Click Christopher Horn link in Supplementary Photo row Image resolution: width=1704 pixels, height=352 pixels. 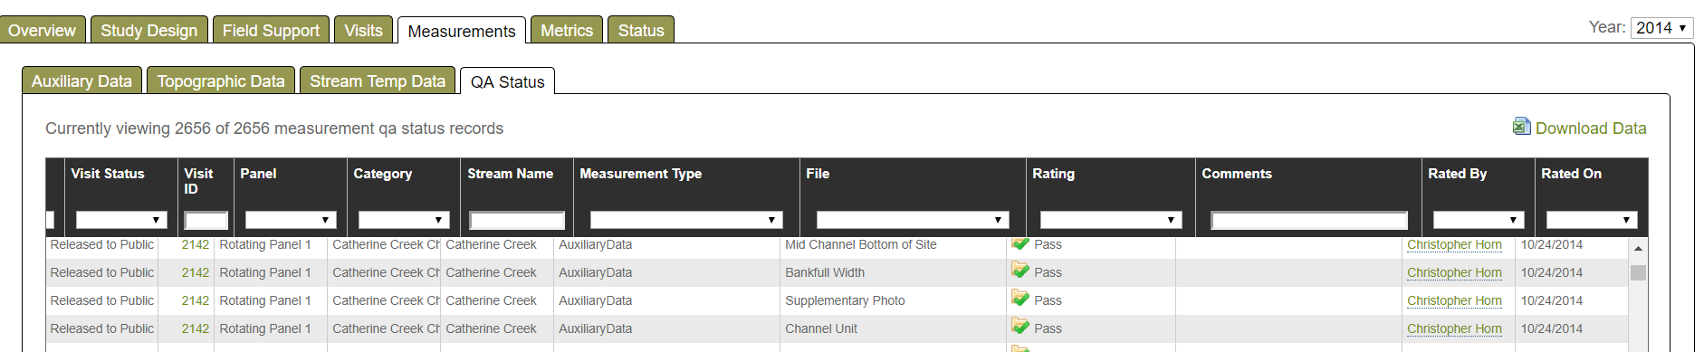[1454, 300]
